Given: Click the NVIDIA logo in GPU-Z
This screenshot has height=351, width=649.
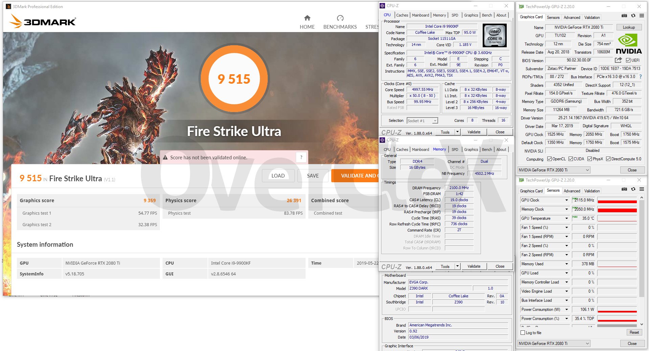Looking at the screenshot, I should (629, 45).
